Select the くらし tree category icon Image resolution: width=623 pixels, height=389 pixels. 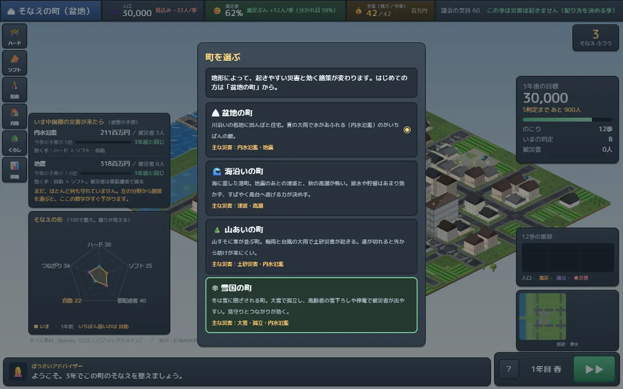[x=15, y=143]
